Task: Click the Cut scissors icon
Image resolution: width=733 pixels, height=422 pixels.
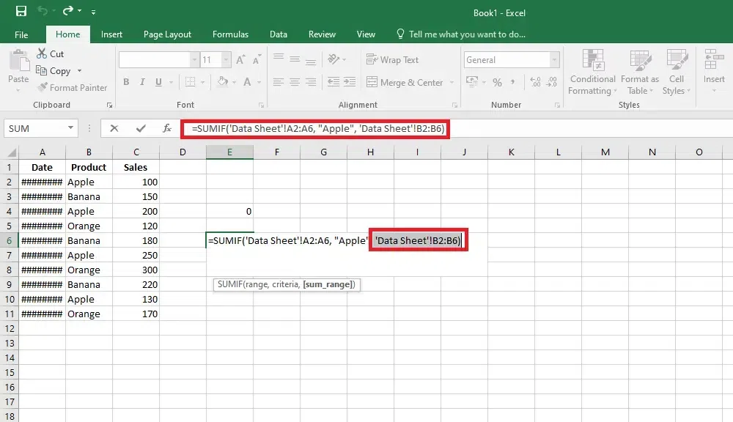Action: click(41, 53)
